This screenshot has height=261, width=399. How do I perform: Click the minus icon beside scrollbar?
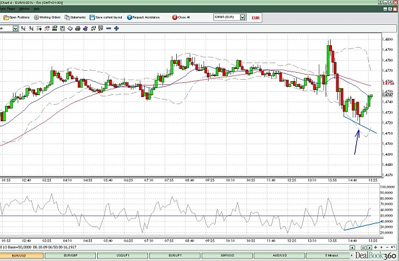[388, 247]
